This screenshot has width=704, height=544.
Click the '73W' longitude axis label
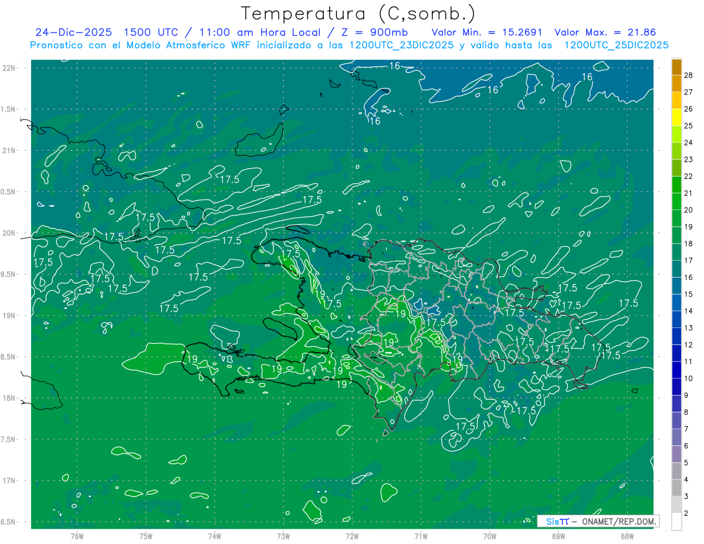pyautogui.click(x=283, y=536)
